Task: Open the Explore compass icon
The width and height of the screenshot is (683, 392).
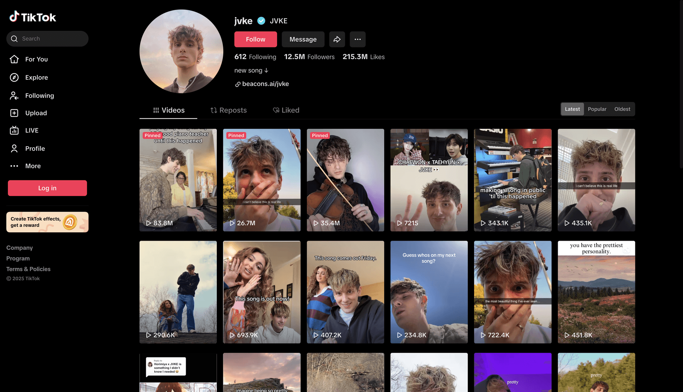Action: pos(14,77)
